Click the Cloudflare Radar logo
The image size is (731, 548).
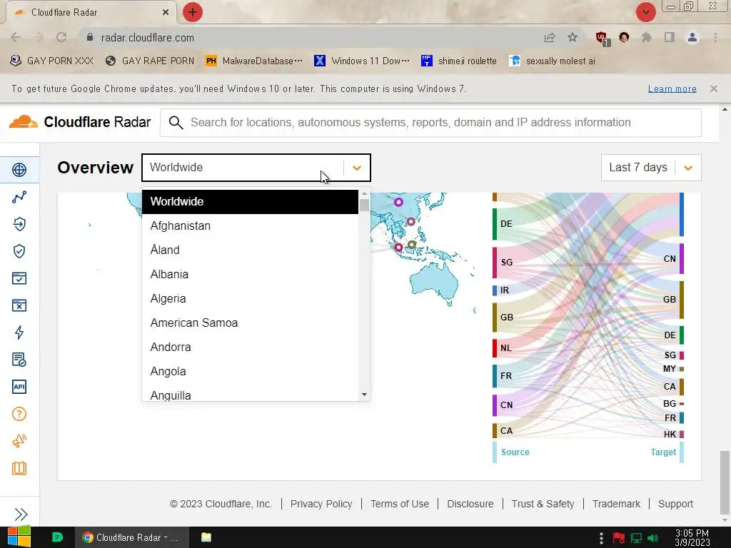click(80, 122)
